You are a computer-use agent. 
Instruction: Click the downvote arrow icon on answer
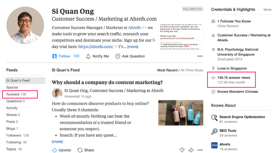[x=182, y=150]
